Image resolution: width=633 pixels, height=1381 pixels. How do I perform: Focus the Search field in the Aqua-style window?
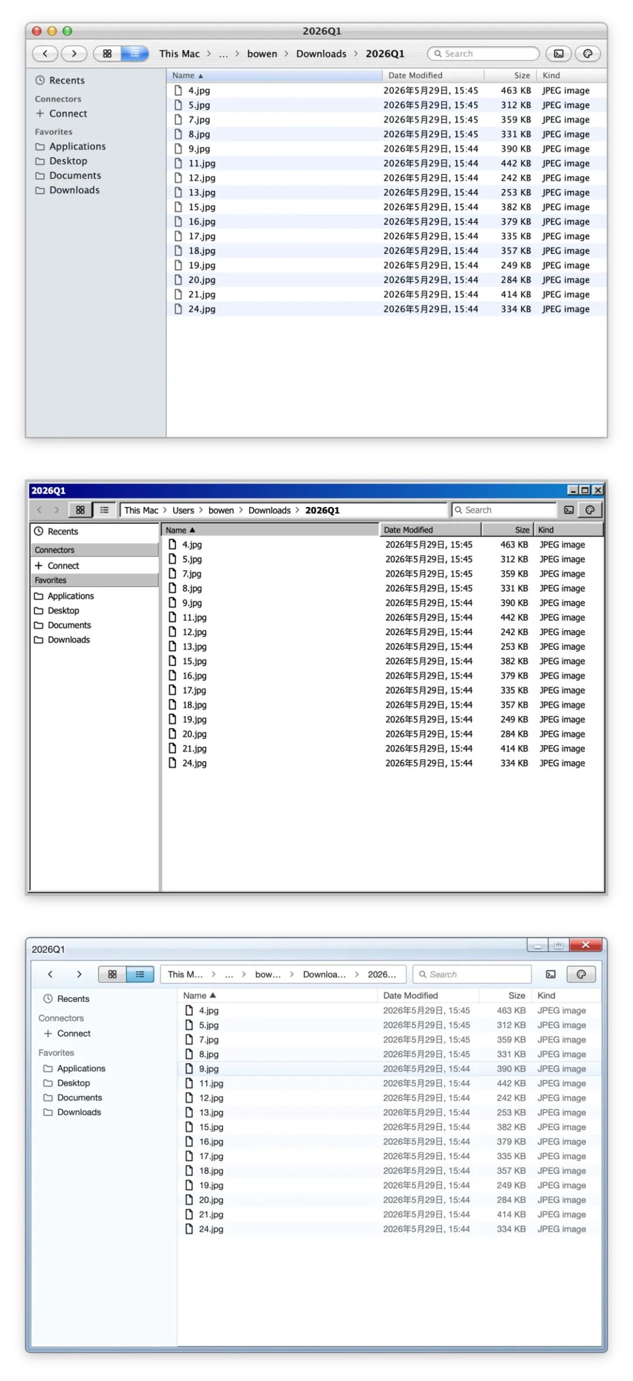(x=484, y=53)
